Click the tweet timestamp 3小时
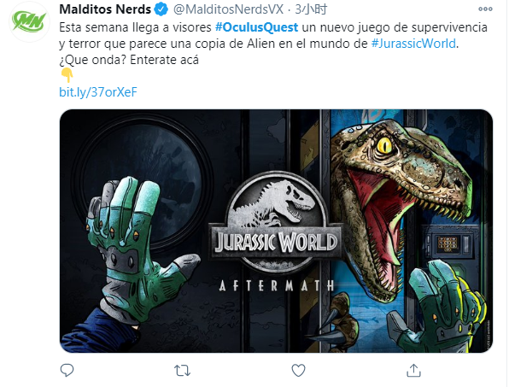Image resolution: width=509 pixels, height=387 pixels. pyautogui.click(x=311, y=9)
